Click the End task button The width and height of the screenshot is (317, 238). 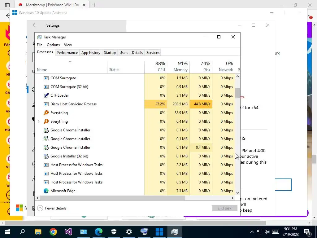(224, 208)
